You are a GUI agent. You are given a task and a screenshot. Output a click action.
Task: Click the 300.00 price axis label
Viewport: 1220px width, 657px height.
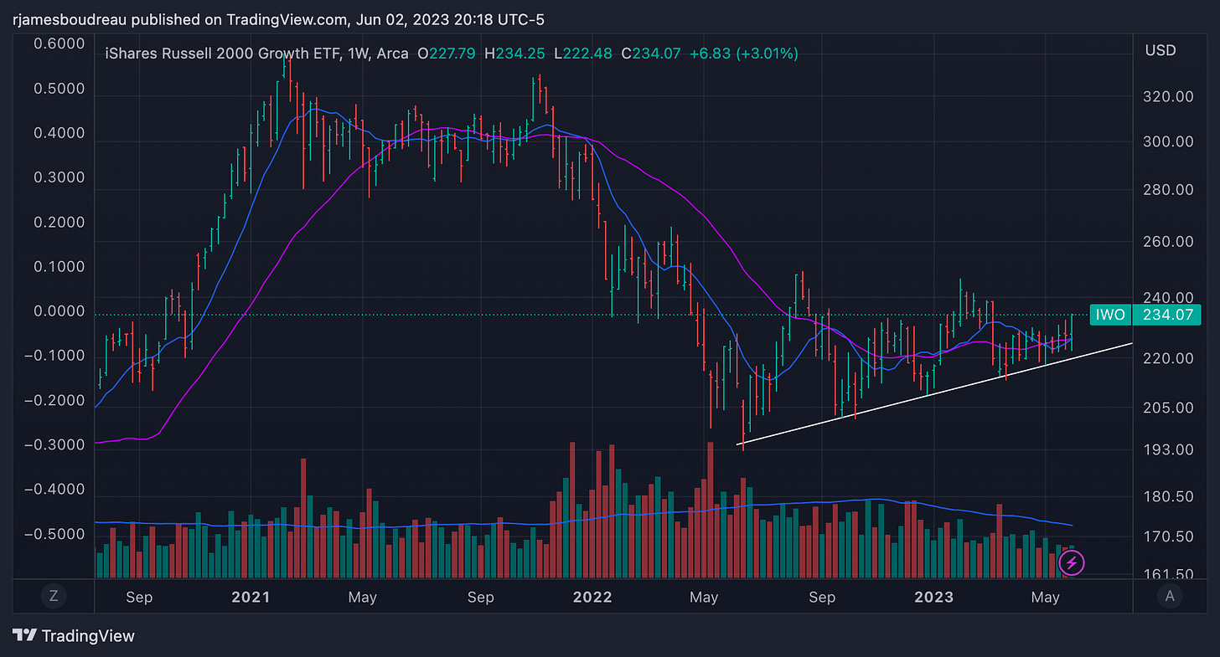tap(1169, 142)
